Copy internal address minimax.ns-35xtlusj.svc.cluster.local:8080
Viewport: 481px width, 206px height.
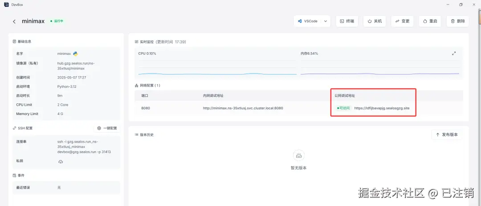coord(243,108)
